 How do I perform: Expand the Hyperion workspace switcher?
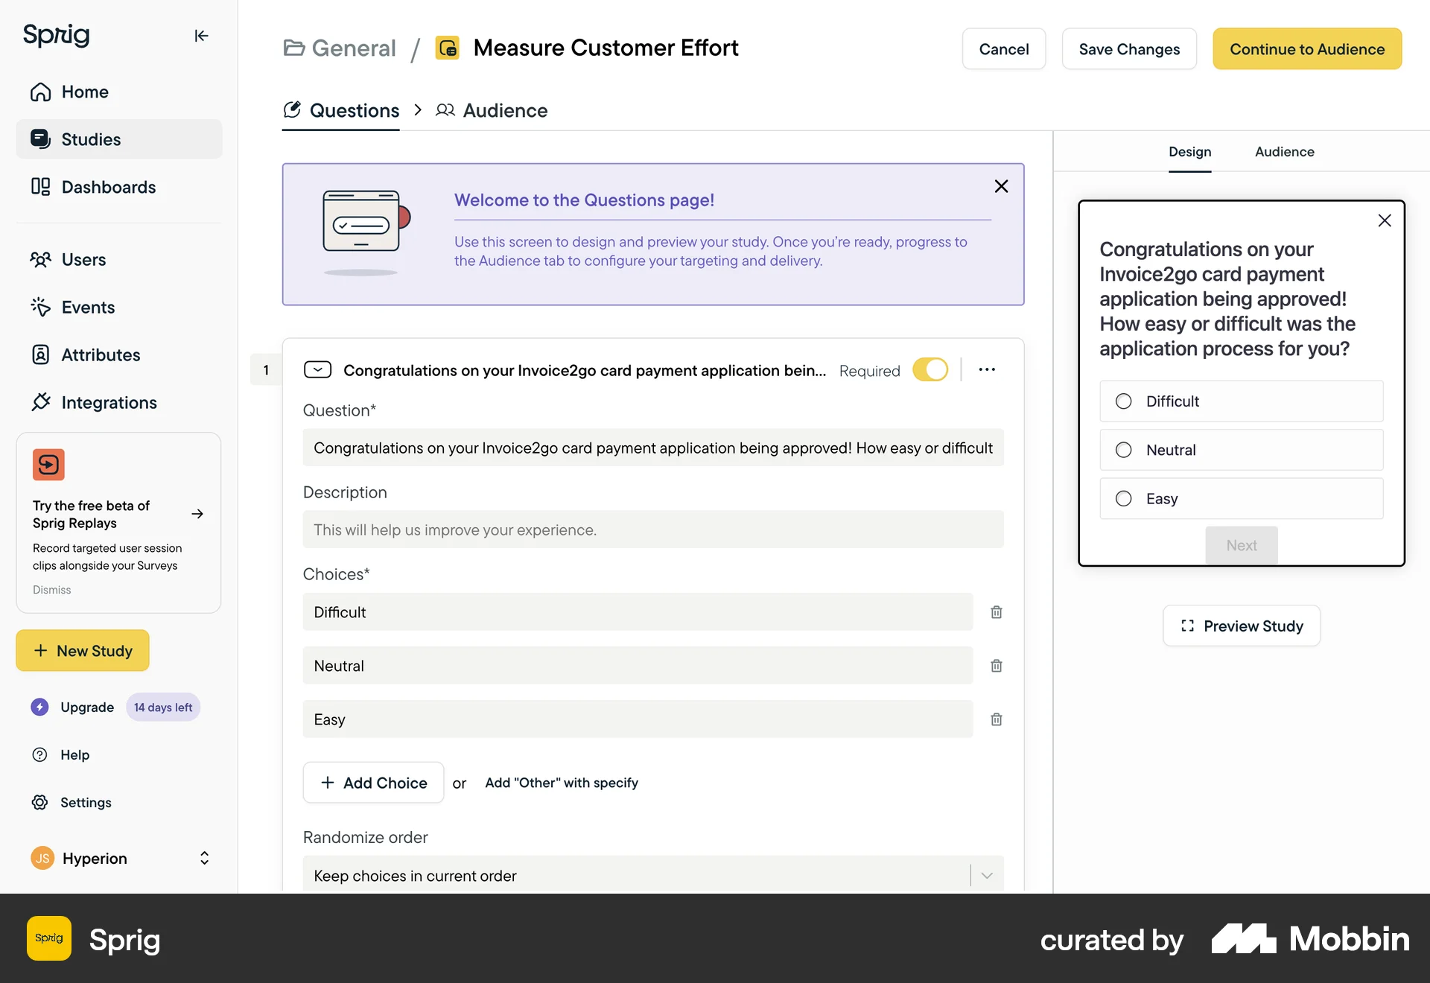[x=204, y=858]
